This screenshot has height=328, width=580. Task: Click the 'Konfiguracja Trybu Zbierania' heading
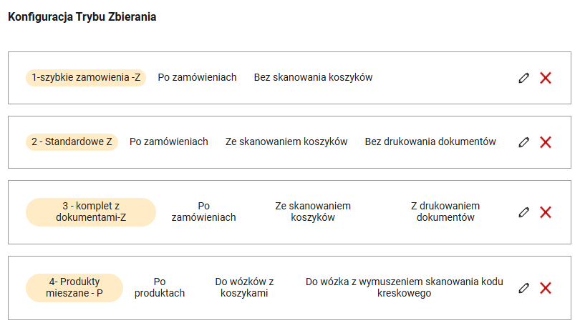pyautogui.click(x=82, y=17)
